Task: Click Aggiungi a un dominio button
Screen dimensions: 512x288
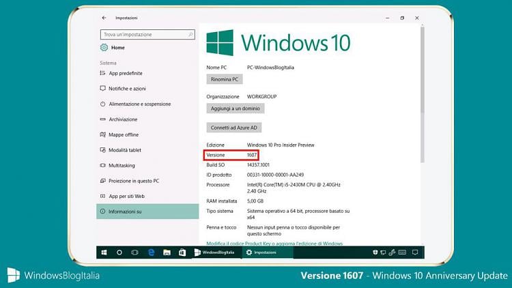Action: 235,109
